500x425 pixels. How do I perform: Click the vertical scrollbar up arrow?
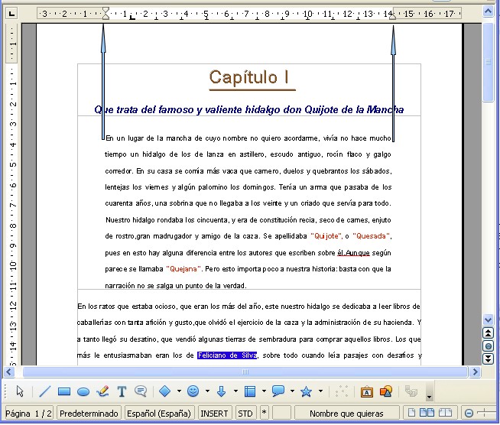pos(488,11)
